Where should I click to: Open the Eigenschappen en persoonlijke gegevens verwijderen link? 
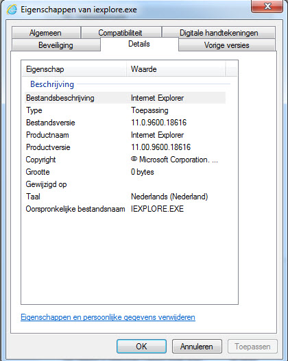tap(108, 317)
